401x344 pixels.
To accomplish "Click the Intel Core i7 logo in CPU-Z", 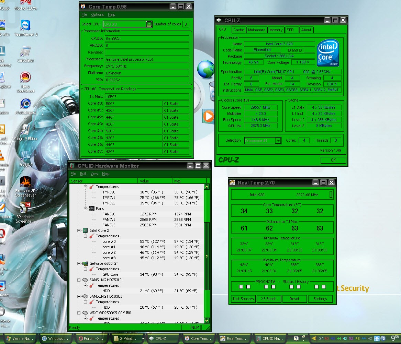I will 328,53.
